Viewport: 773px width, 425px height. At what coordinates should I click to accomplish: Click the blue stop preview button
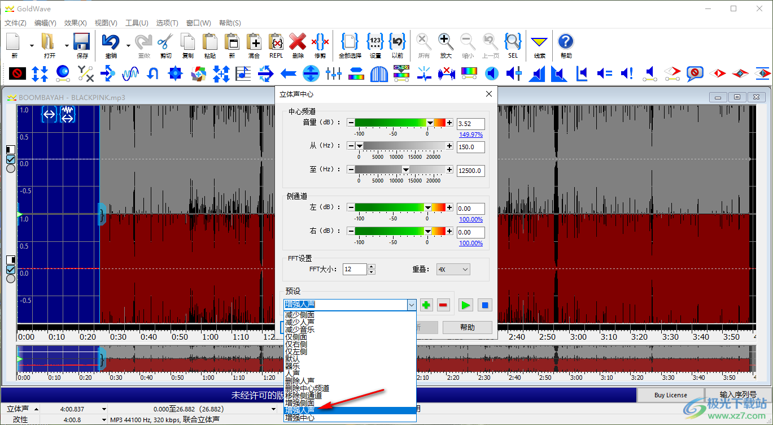pyautogui.click(x=484, y=305)
